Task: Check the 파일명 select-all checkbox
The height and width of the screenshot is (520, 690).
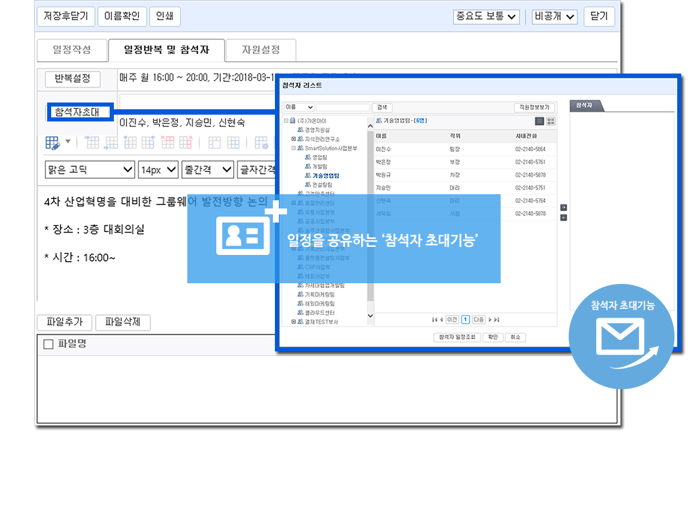Action: point(48,345)
